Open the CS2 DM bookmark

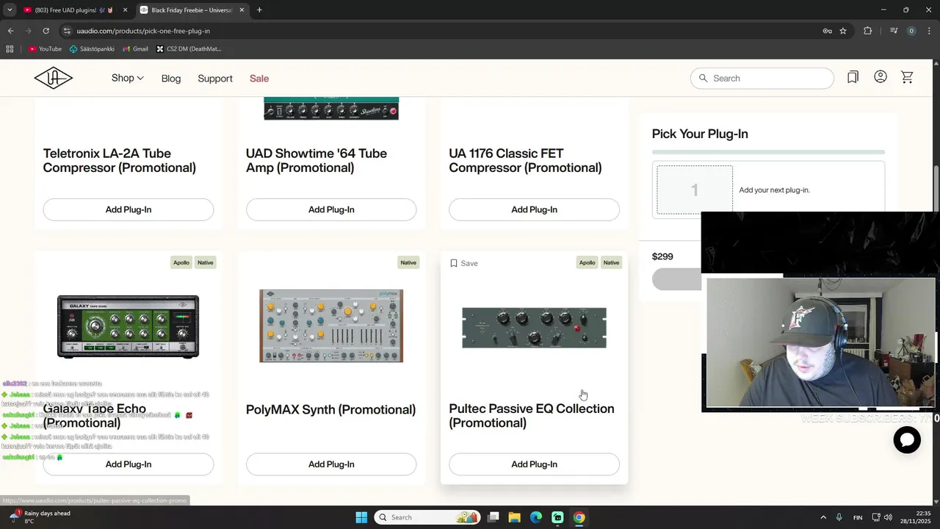pos(189,49)
